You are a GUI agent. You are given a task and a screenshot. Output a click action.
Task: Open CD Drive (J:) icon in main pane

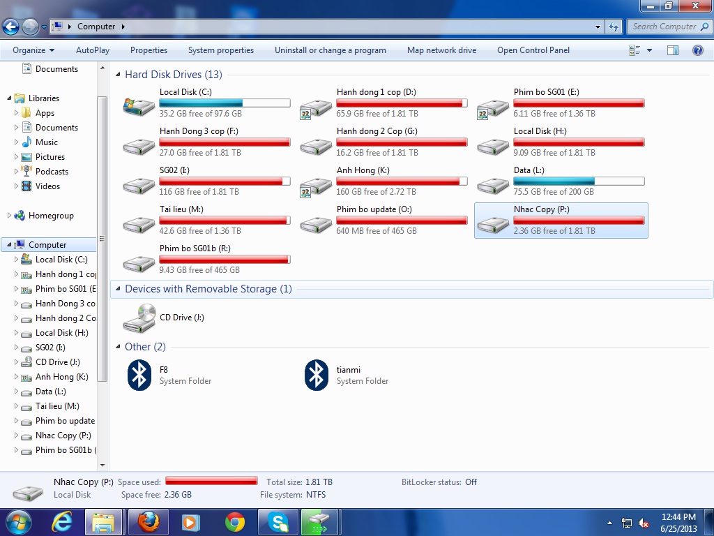point(139,318)
